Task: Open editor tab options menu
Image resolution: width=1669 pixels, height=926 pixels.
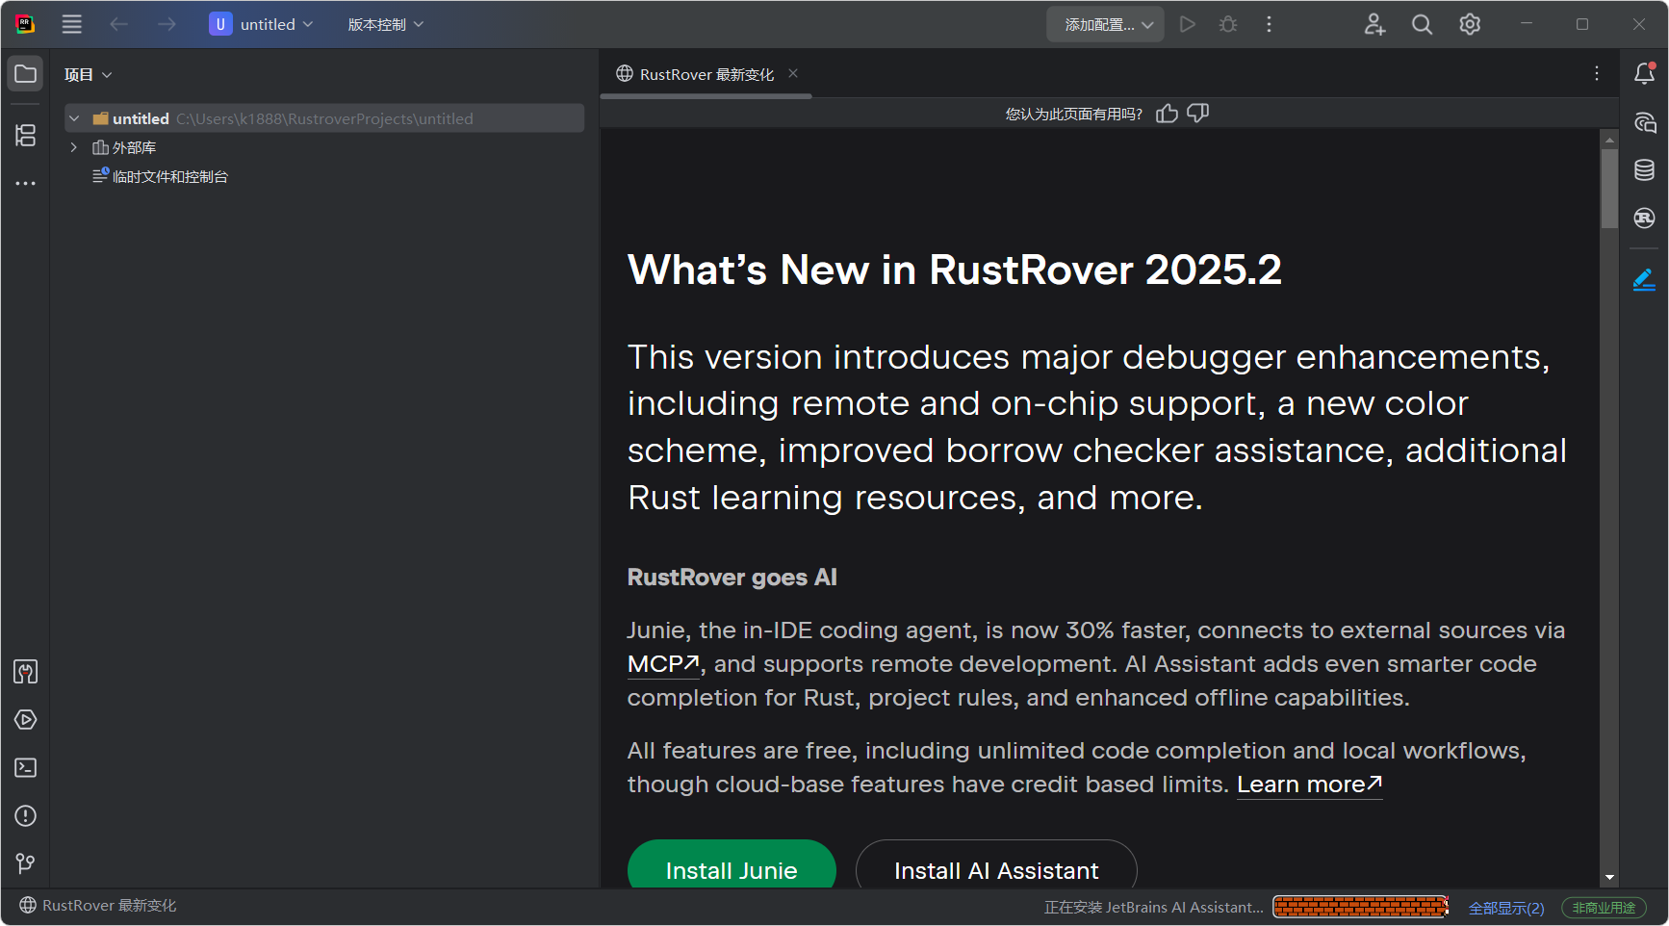Action: 1597,73
